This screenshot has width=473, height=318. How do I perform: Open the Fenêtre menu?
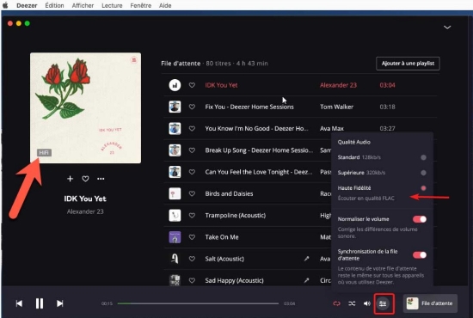[141, 5]
